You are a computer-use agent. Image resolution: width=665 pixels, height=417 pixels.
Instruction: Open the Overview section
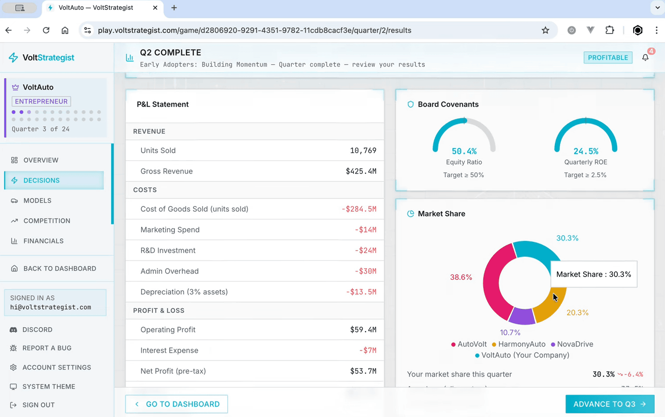pos(41,160)
